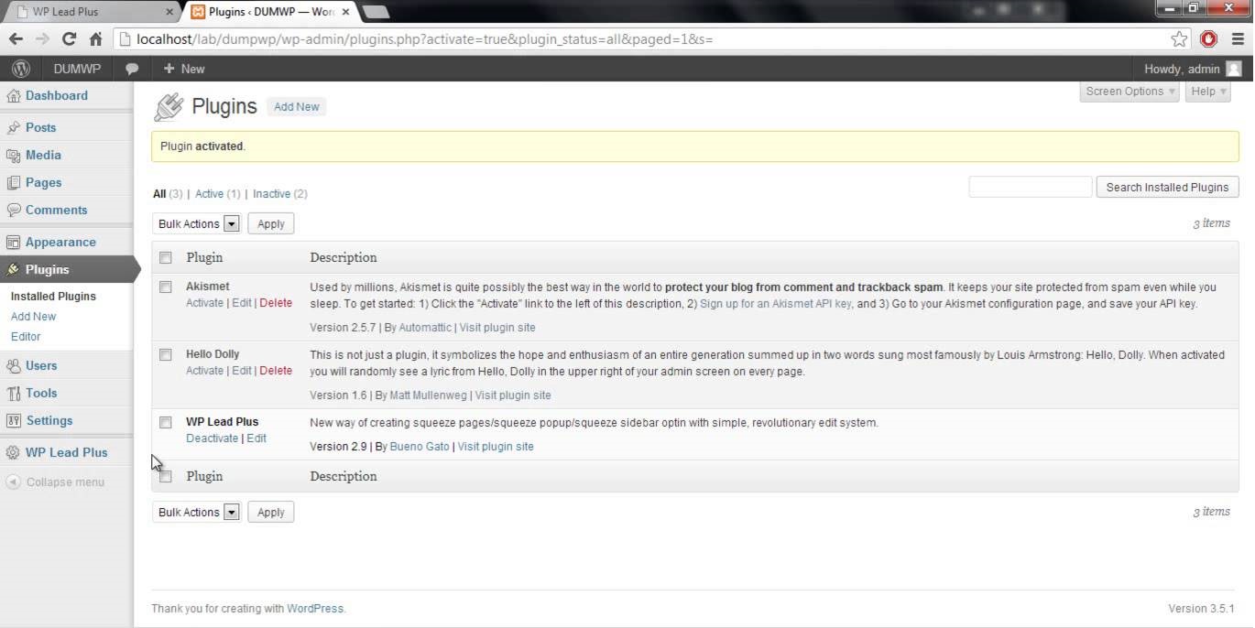Switch to the WP Lead Plus browser tab
The height and width of the screenshot is (628, 1255).
[90, 12]
